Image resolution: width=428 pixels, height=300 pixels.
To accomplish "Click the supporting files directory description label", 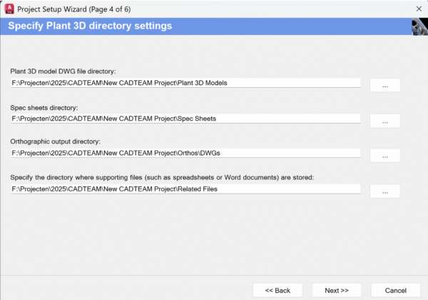I will coord(162,178).
